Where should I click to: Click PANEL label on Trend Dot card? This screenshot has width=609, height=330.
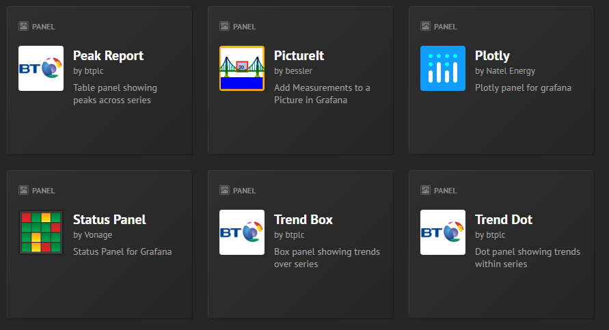click(x=445, y=191)
